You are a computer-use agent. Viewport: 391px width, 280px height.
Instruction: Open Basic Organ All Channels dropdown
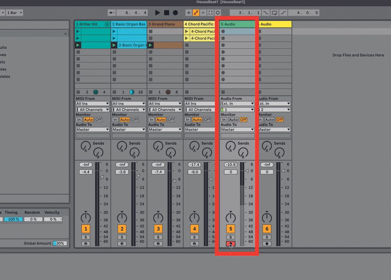click(129, 110)
